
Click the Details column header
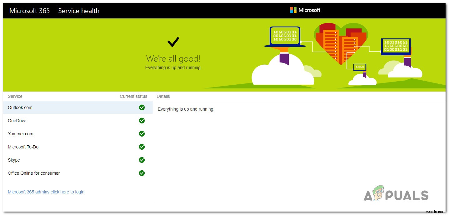tap(163, 96)
